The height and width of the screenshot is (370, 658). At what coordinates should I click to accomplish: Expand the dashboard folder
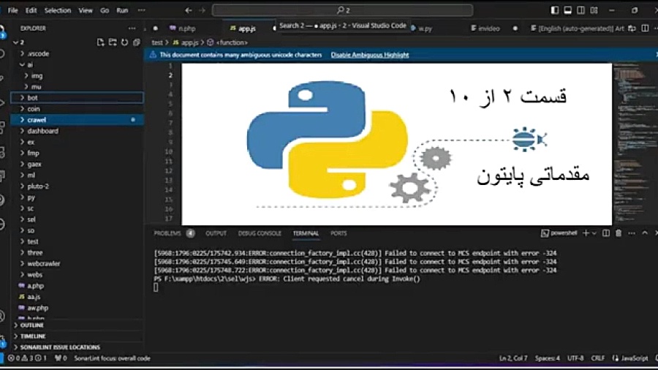(77, 131)
